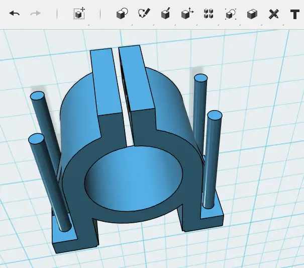
Task: Redo the previously undone action
Action: pyautogui.click(x=36, y=14)
